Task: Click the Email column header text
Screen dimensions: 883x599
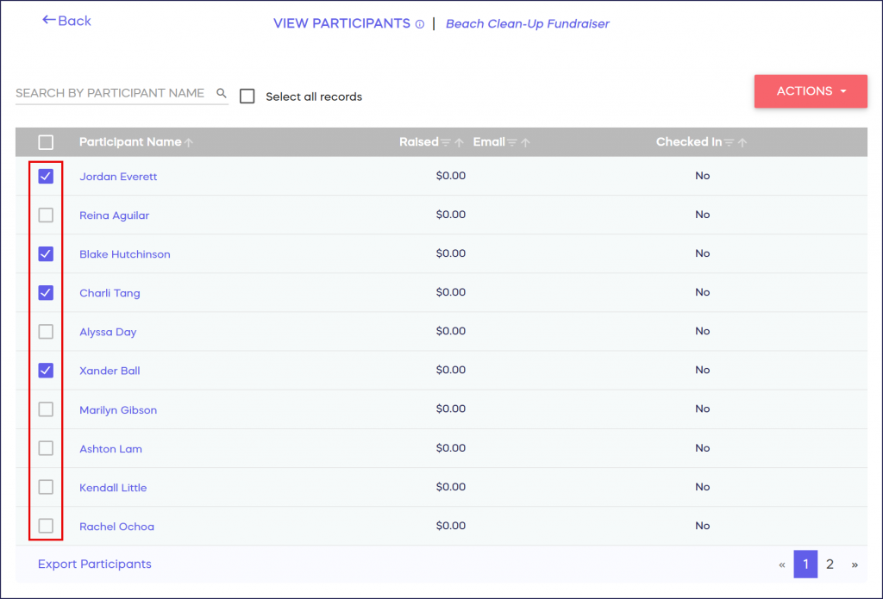Action: 489,142
